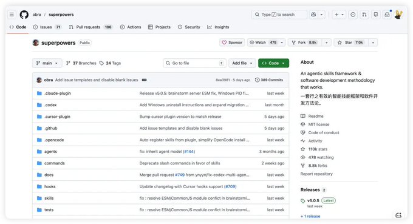This screenshot has height=224, width=413.
Task: Click the user profile avatar
Action: (398, 15)
